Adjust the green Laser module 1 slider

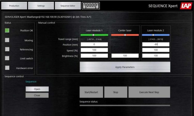(94, 35)
